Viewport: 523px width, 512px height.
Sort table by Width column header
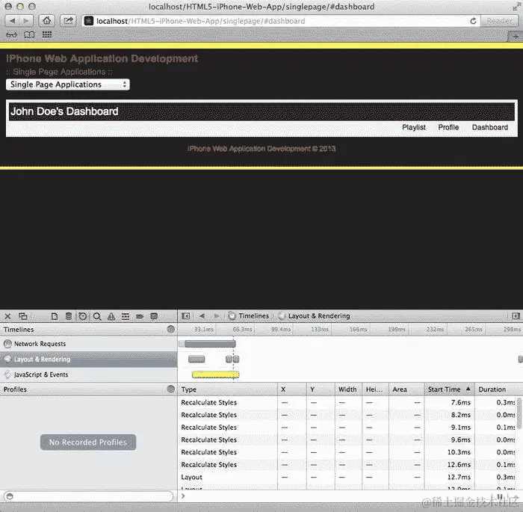coord(348,389)
